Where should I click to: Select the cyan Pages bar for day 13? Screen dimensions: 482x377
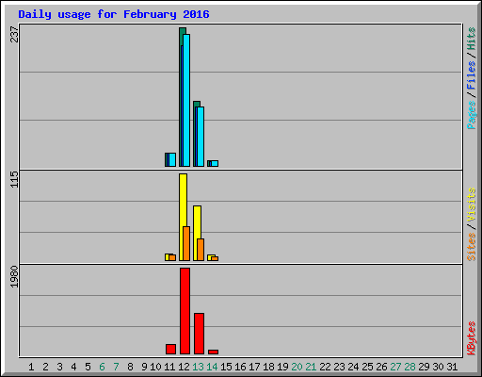tap(201, 137)
